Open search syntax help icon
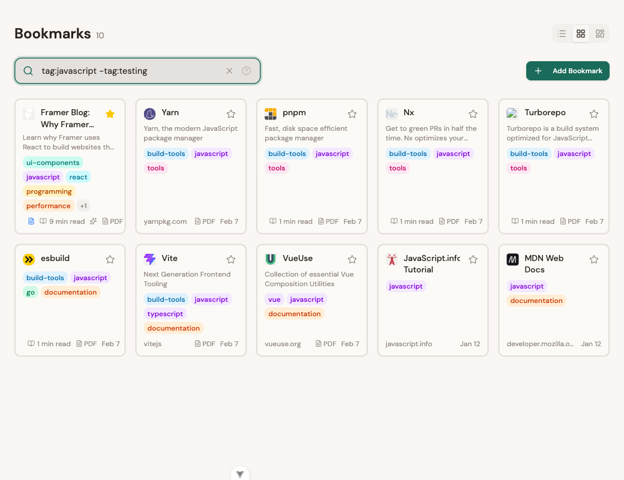Image resolution: width=624 pixels, height=480 pixels. pos(246,71)
